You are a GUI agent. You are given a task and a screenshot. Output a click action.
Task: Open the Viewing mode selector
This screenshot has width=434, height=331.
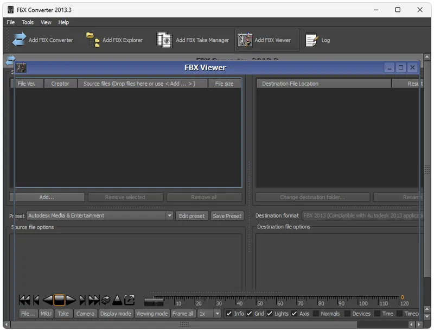tap(152, 314)
